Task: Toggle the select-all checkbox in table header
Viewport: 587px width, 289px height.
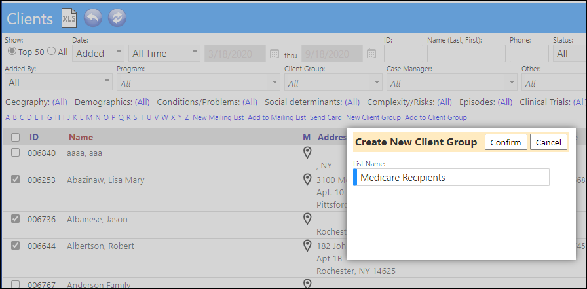Action: 15,138
